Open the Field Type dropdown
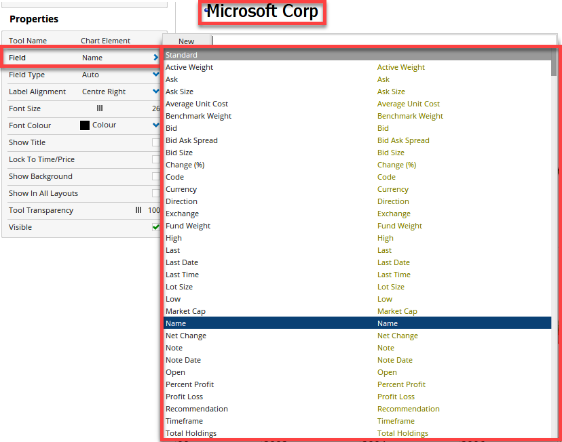This screenshot has width=562, height=442. [x=155, y=75]
